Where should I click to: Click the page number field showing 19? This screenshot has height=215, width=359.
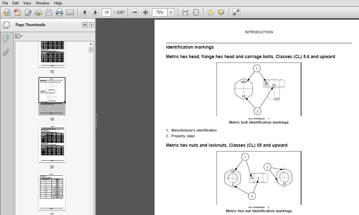pos(107,12)
